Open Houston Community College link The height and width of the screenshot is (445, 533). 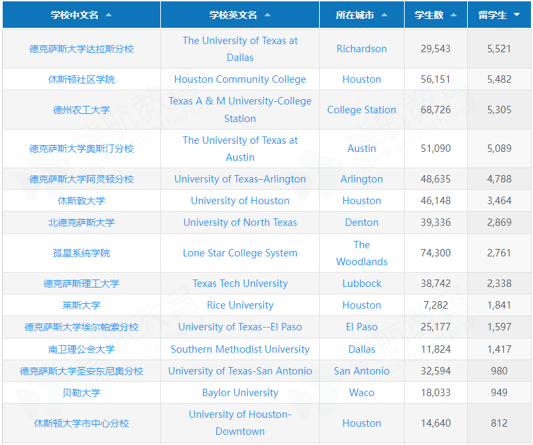pyautogui.click(x=240, y=79)
